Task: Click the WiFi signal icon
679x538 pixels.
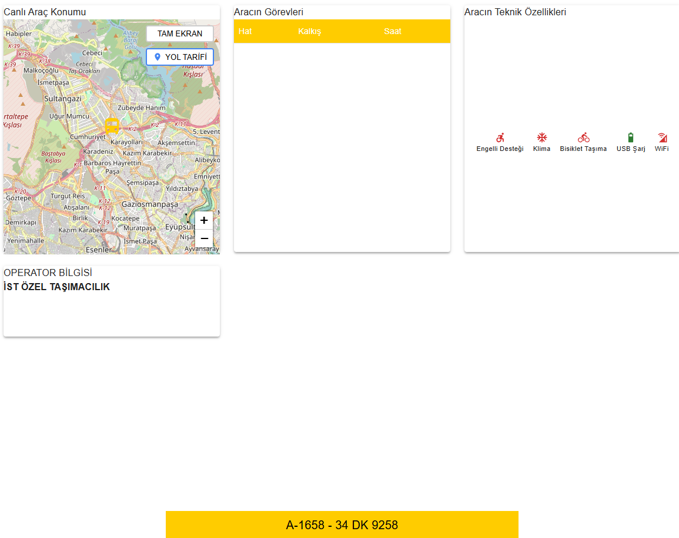Action: coord(662,137)
